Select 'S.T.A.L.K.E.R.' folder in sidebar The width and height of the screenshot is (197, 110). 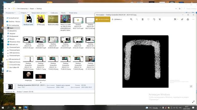(14, 64)
